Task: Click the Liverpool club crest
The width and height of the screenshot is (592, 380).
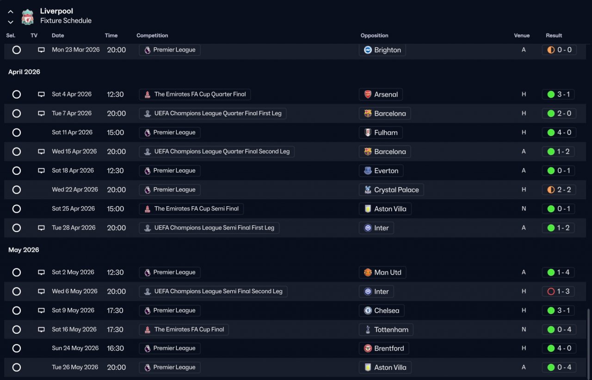Action: pyautogui.click(x=28, y=17)
